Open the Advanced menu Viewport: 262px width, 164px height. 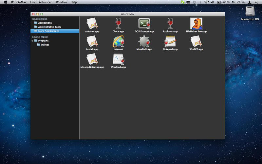[46, 2]
